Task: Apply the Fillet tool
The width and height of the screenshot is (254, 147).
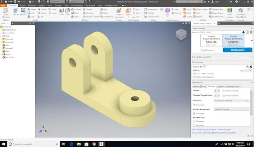Action: click(x=67, y=12)
